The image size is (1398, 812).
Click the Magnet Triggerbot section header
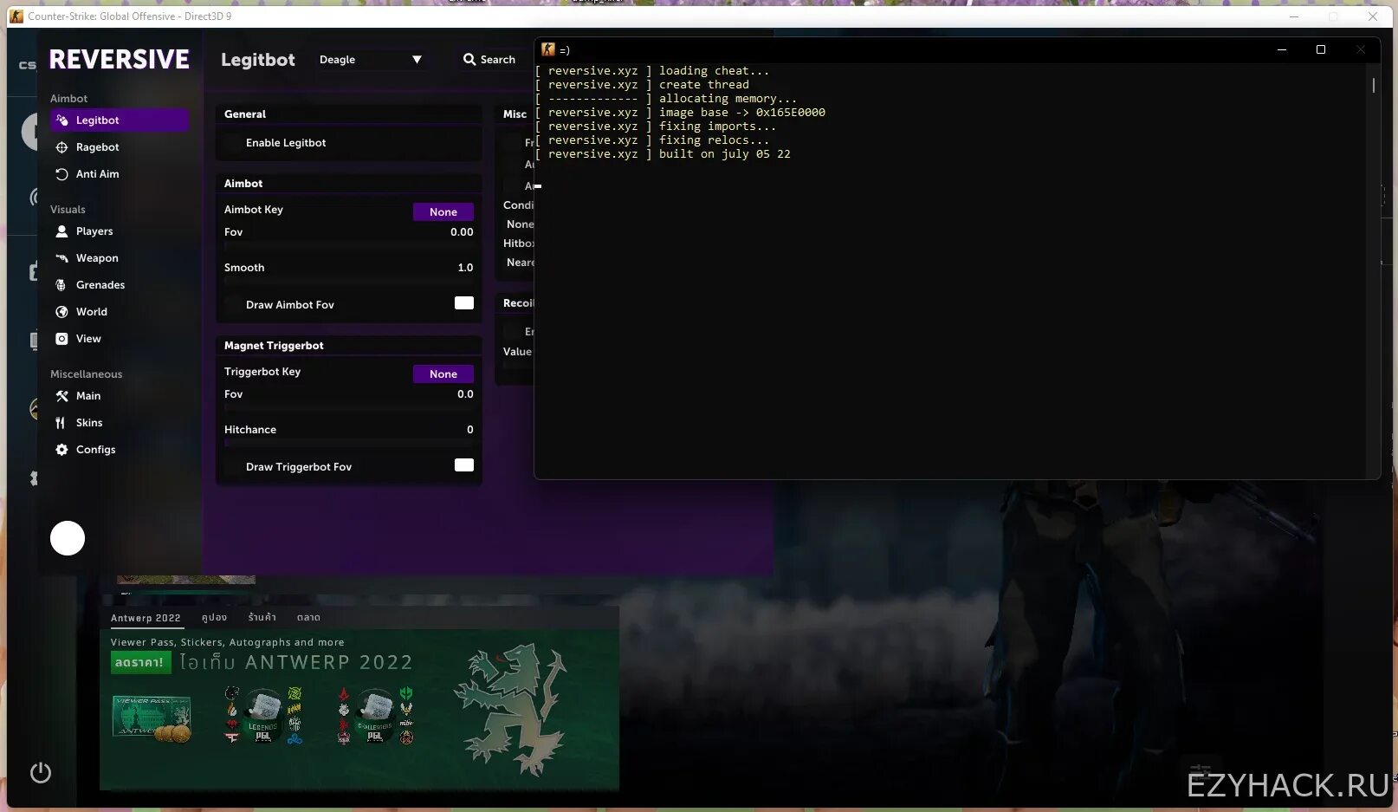(x=274, y=346)
